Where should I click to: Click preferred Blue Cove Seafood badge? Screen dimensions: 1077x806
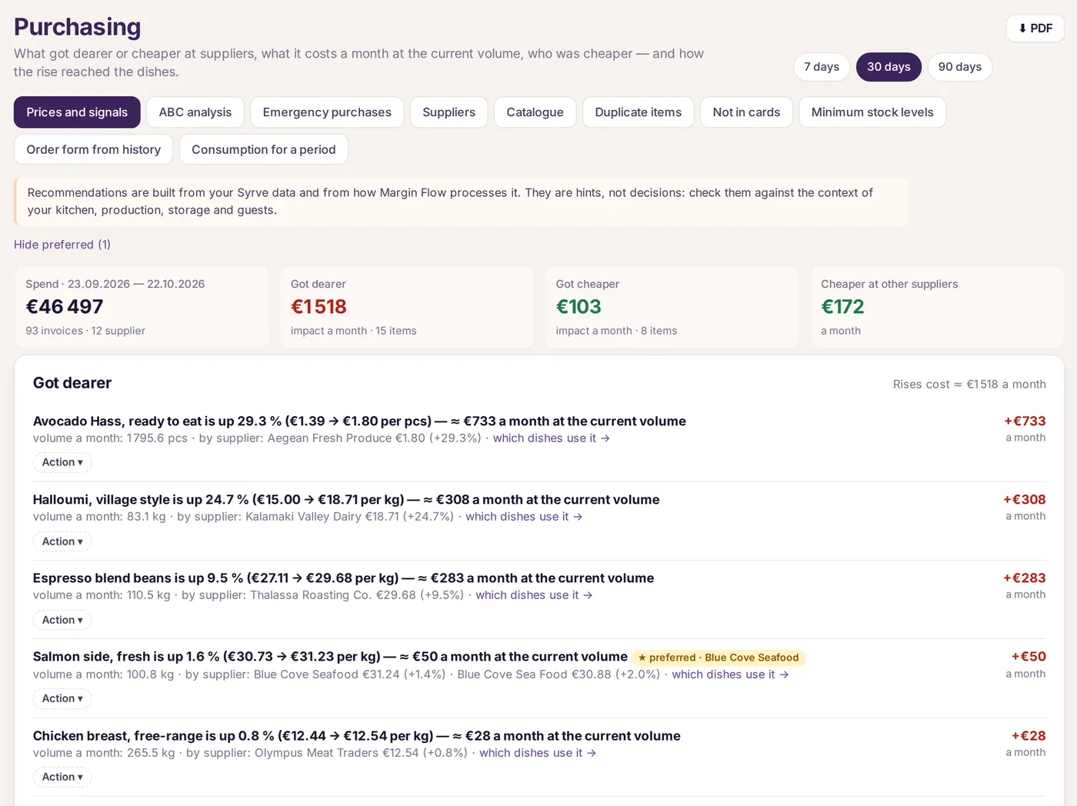(719, 658)
